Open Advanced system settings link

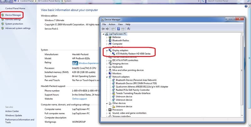pyautogui.click(x=18, y=28)
